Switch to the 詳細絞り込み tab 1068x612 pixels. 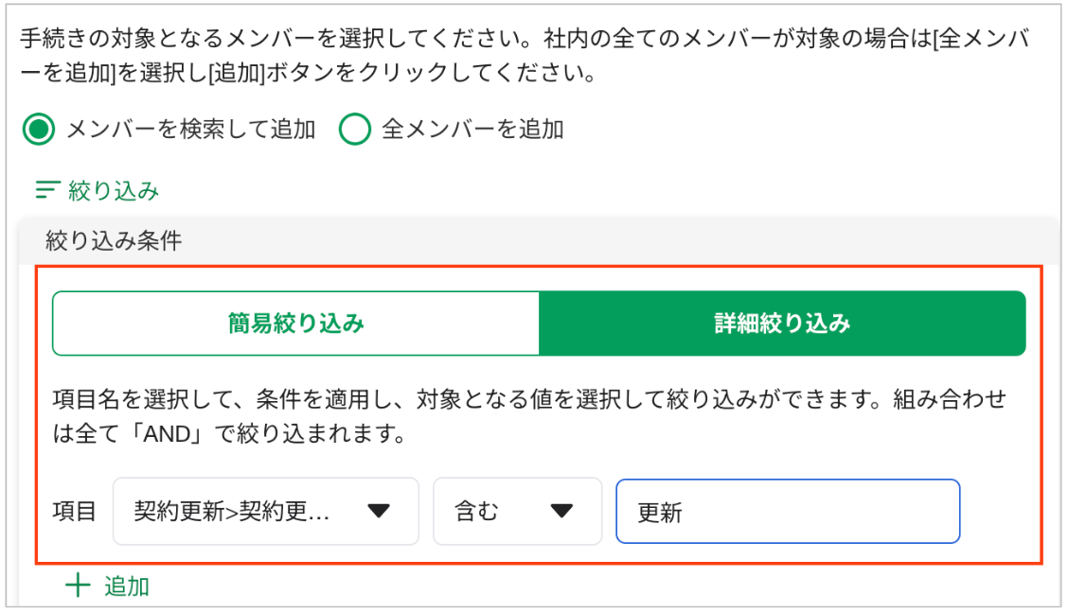782,323
